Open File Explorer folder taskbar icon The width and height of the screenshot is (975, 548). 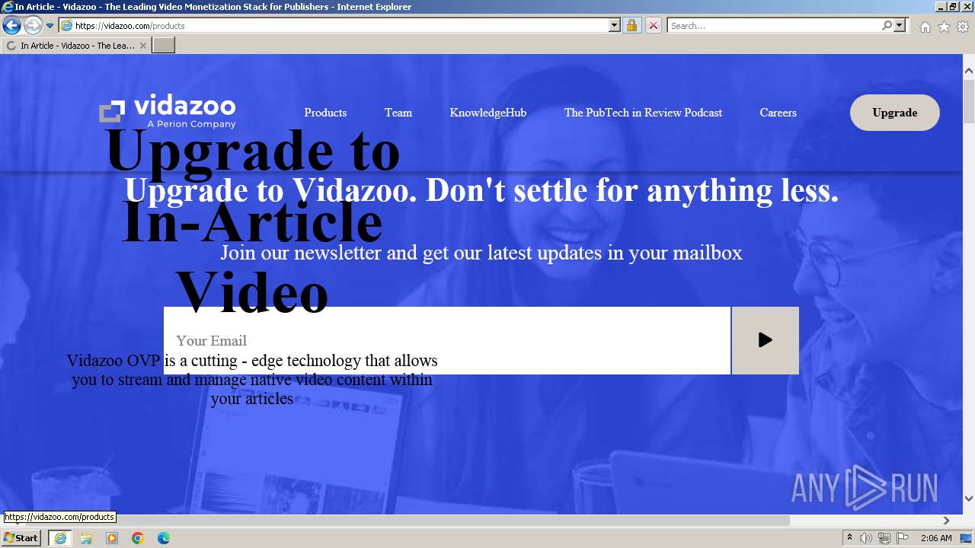[86, 538]
